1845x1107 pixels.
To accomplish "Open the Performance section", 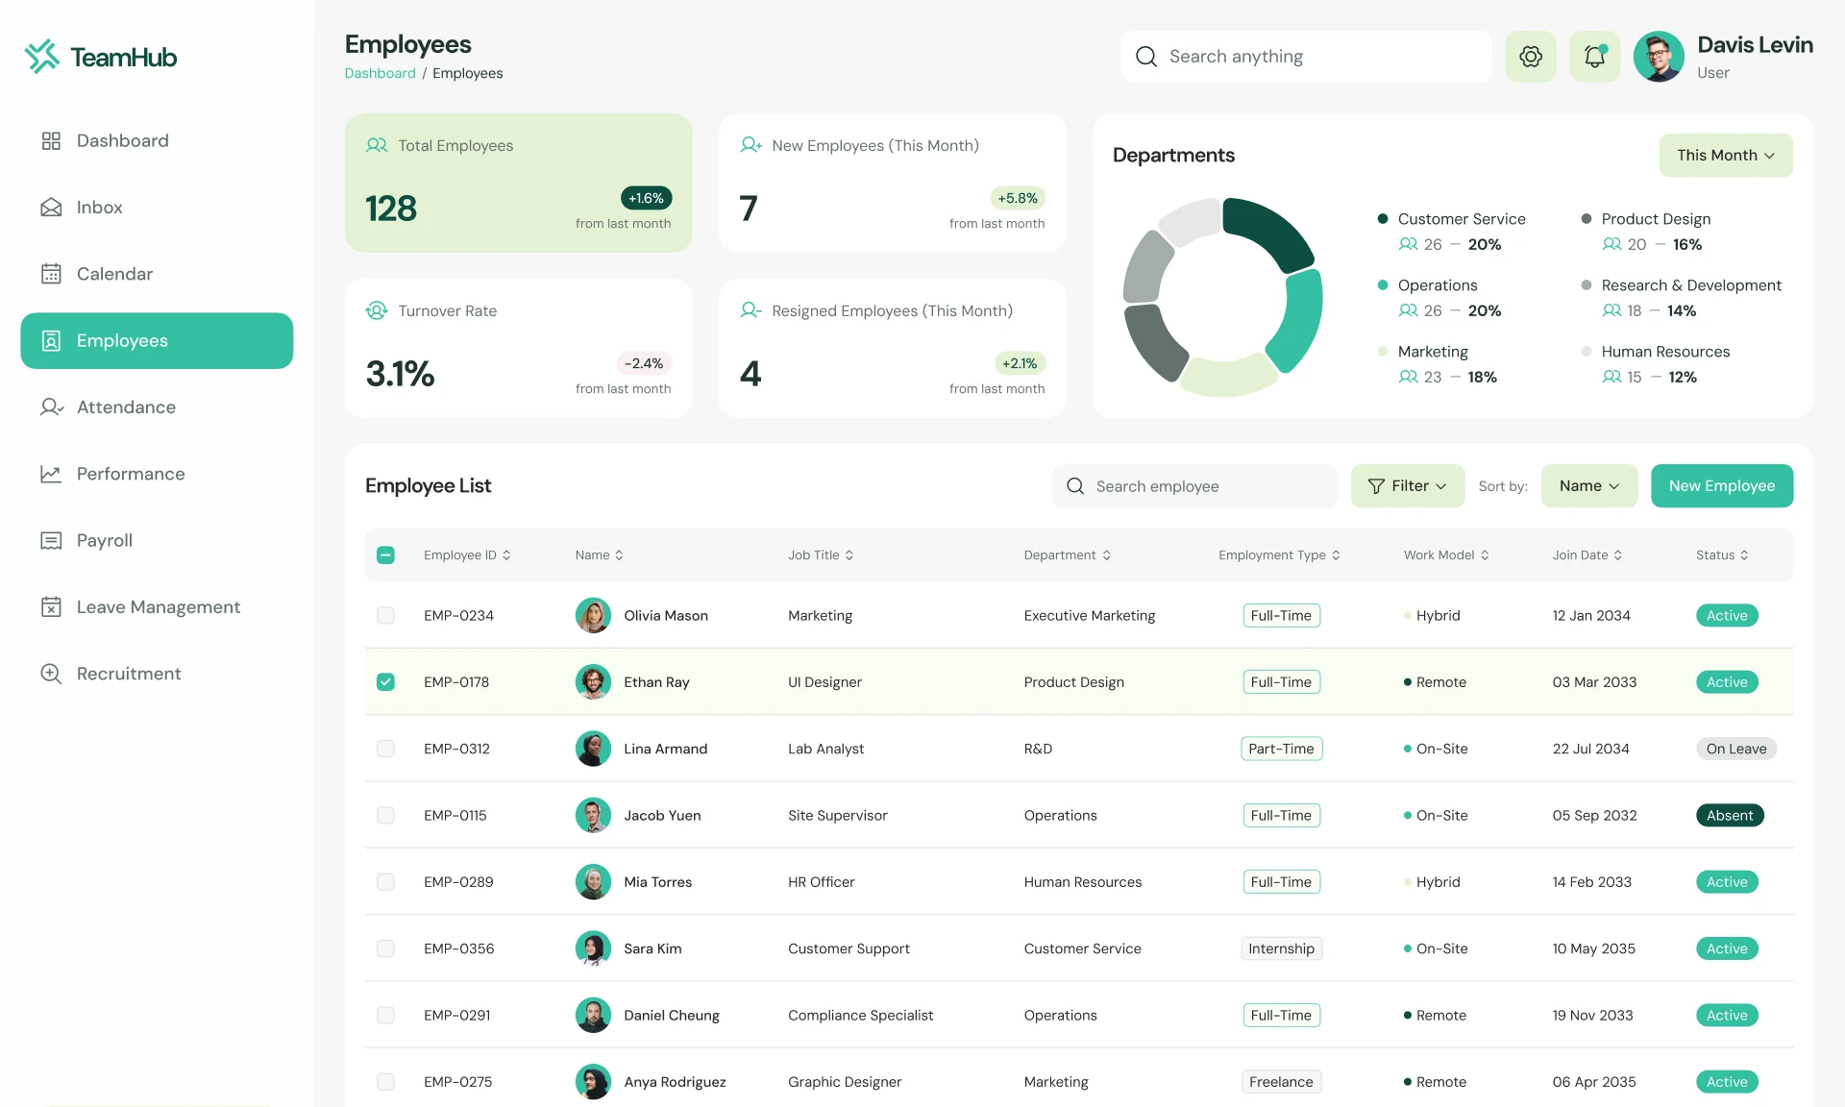I will [x=131, y=474].
